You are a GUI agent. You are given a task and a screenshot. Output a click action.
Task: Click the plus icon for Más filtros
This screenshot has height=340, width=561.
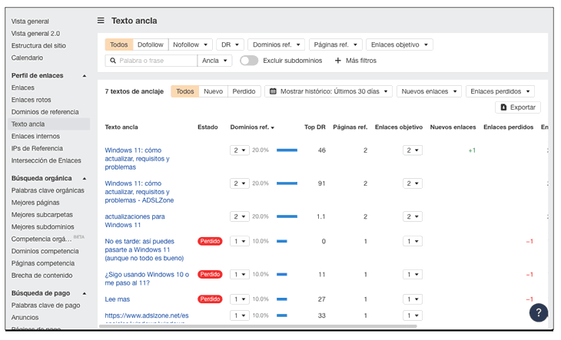click(x=337, y=60)
